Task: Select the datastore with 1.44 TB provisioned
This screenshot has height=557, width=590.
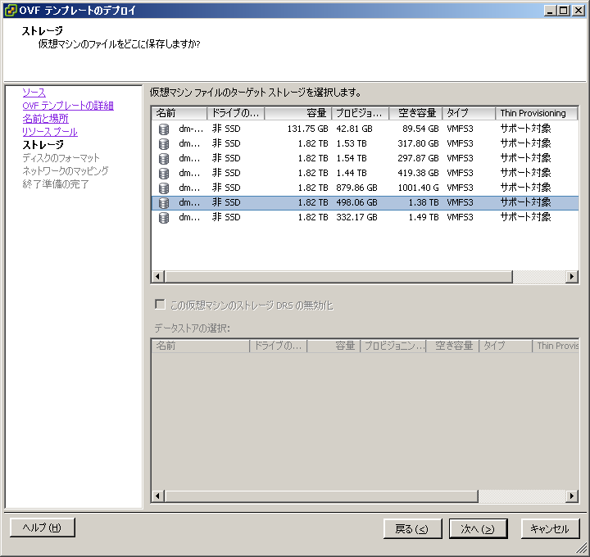Action: click(x=365, y=173)
